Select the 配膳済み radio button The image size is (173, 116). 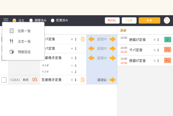point(52,20)
